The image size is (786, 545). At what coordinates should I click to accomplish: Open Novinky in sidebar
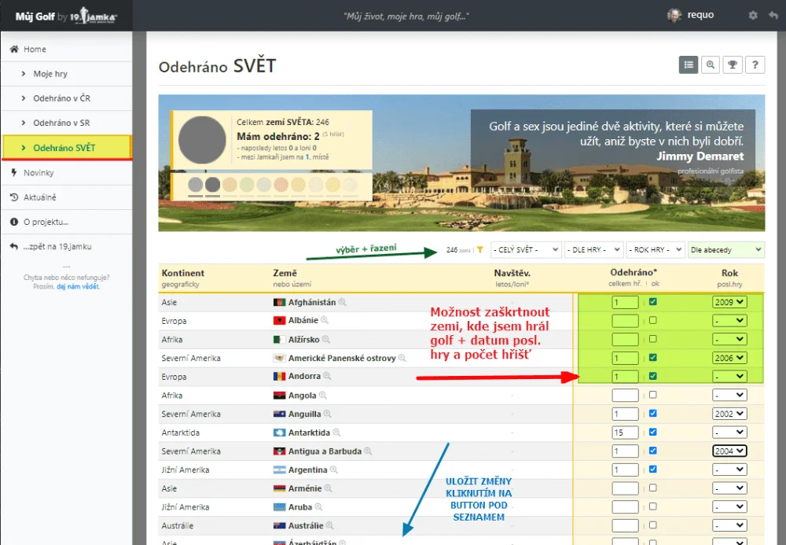coord(67,172)
